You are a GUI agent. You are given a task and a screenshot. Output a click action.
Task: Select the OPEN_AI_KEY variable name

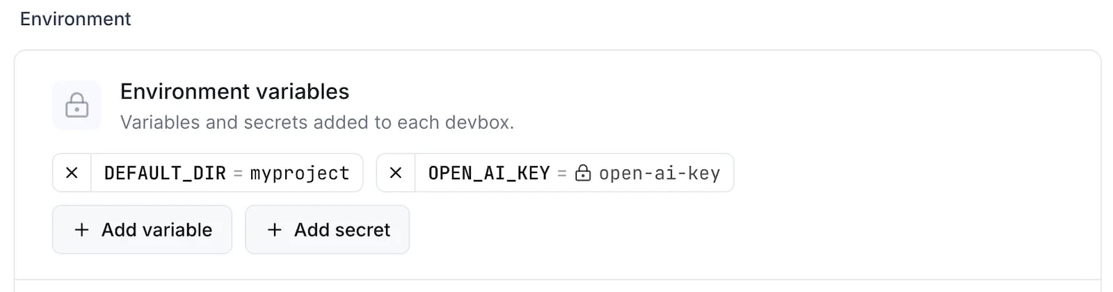[489, 173]
